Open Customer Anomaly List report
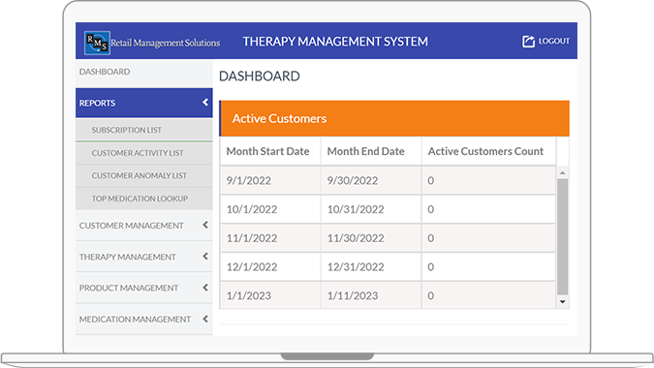Image resolution: width=654 pixels, height=368 pixels. click(x=144, y=176)
